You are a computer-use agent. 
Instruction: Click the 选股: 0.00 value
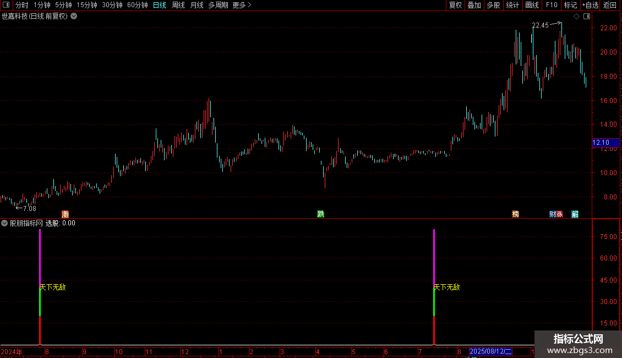coord(61,224)
